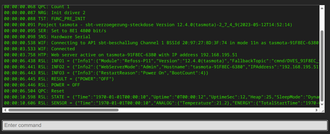Click IP address 192.168.195.51 in HTP line
The width and height of the screenshot is (330, 134).
pos(219,55)
